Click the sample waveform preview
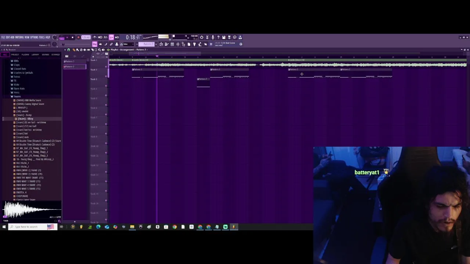The height and width of the screenshot is (264, 470). pos(32,210)
